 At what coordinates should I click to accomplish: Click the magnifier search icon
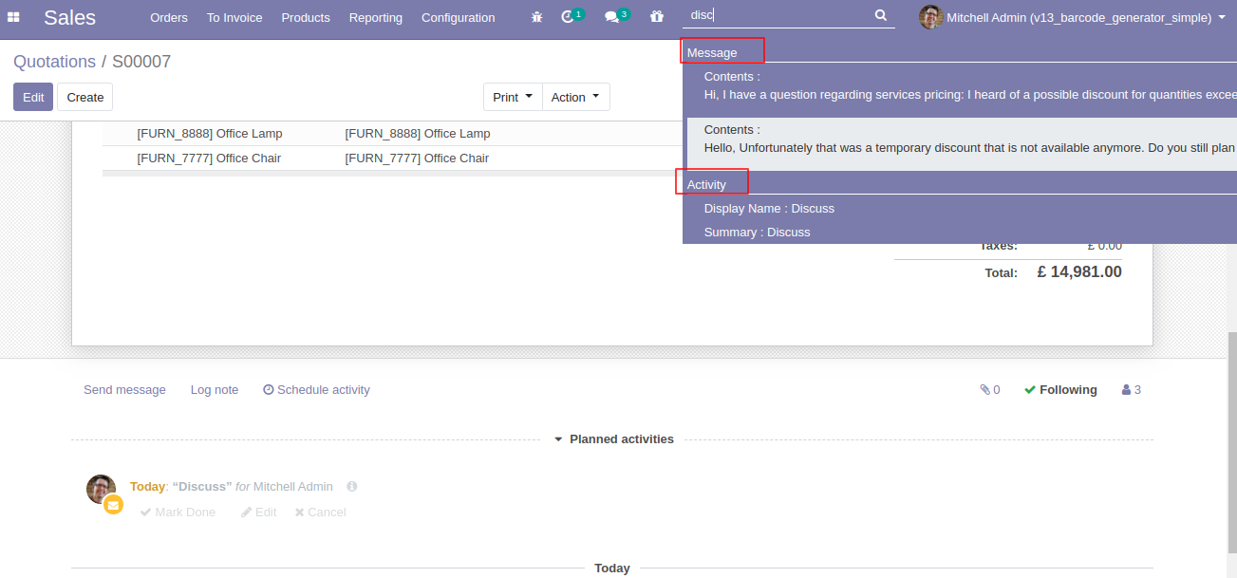point(880,15)
